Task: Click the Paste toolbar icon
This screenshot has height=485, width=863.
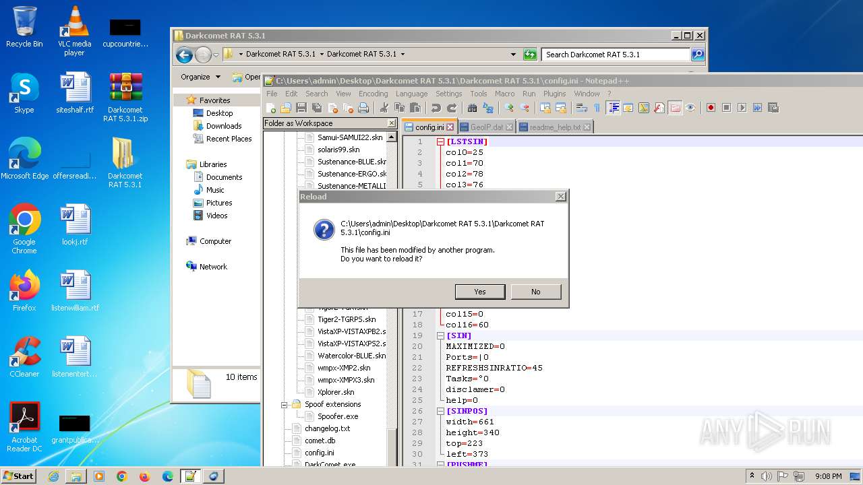Action: 415,108
